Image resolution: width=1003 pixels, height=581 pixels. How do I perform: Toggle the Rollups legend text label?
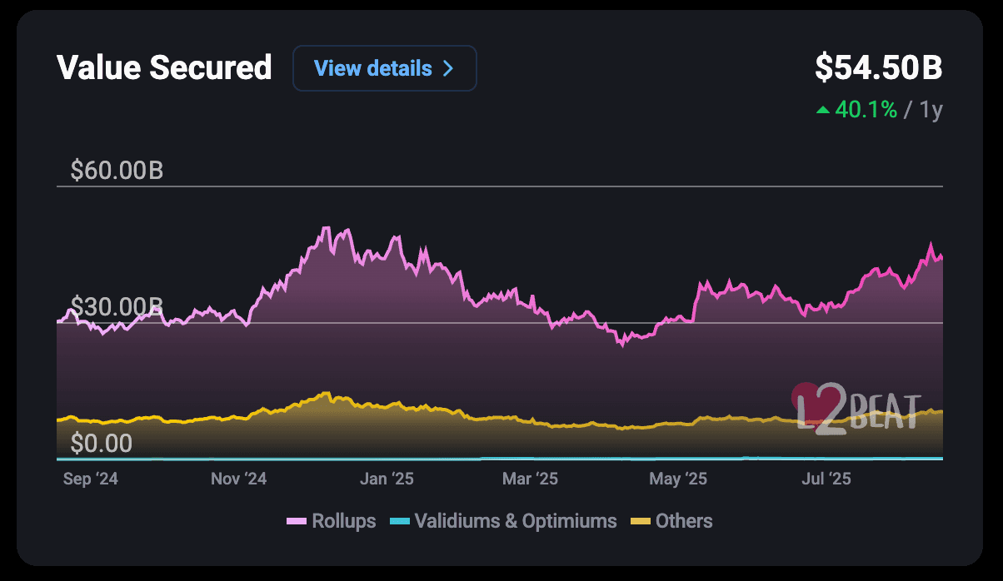point(343,522)
